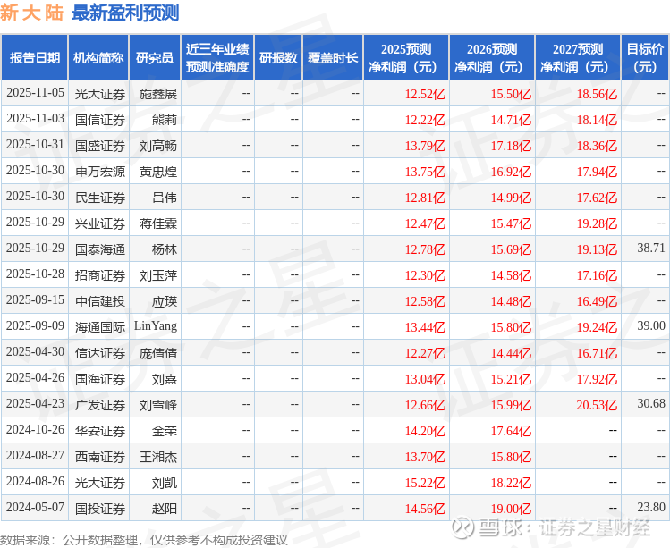
Task: Click the 民生证券 institution cell
Action: coord(100,198)
